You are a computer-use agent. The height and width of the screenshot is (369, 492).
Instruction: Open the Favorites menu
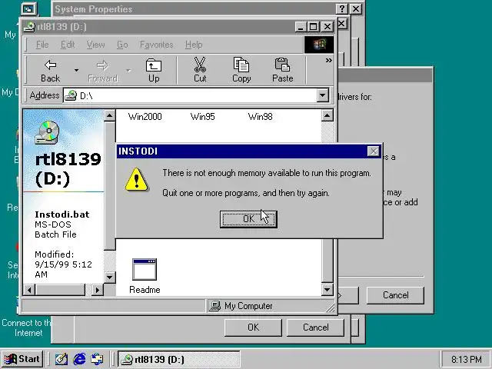click(x=157, y=45)
